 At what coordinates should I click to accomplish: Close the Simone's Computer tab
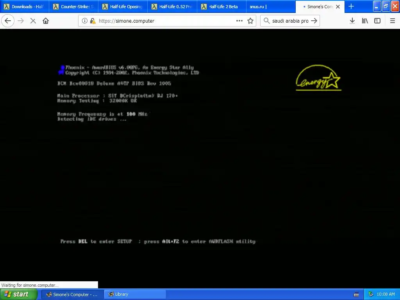point(338,7)
